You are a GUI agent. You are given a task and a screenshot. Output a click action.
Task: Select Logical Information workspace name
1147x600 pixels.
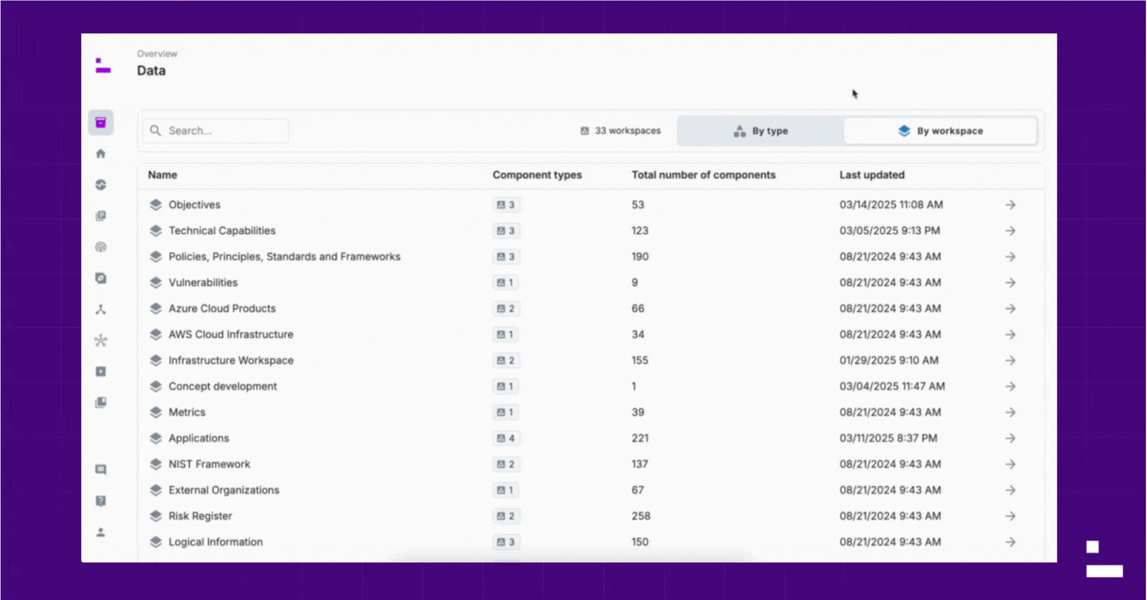coord(215,542)
